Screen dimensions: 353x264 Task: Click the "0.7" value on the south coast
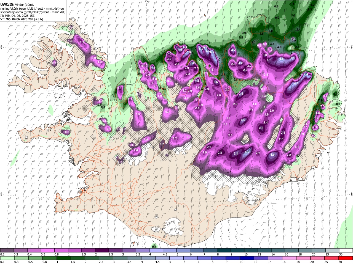point(154,246)
